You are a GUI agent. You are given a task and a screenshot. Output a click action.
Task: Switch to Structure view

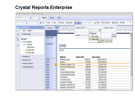pos(50,28)
